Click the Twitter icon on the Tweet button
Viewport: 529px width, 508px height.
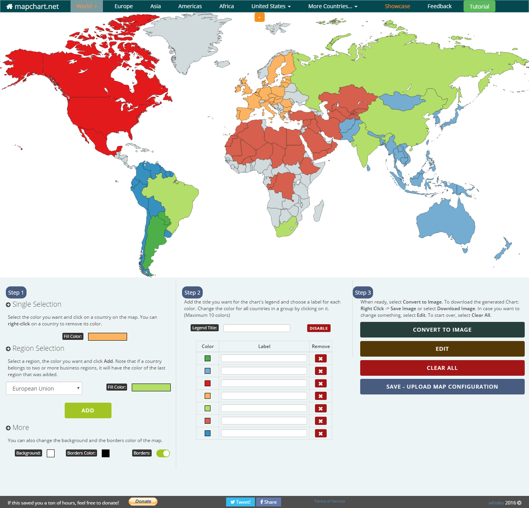click(233, 502)
